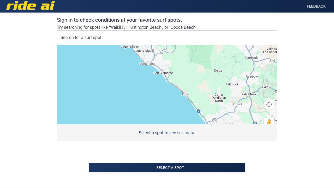The image size is (334, 188).
Task: Click the ride ai logo
Action: [31, 6]
